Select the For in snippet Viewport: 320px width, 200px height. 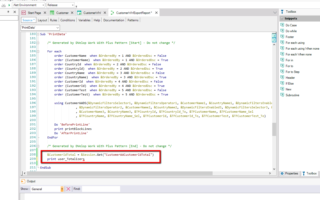289,60
